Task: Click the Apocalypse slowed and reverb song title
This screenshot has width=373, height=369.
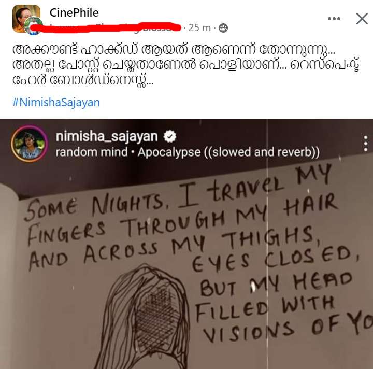Action: (228, 152)
